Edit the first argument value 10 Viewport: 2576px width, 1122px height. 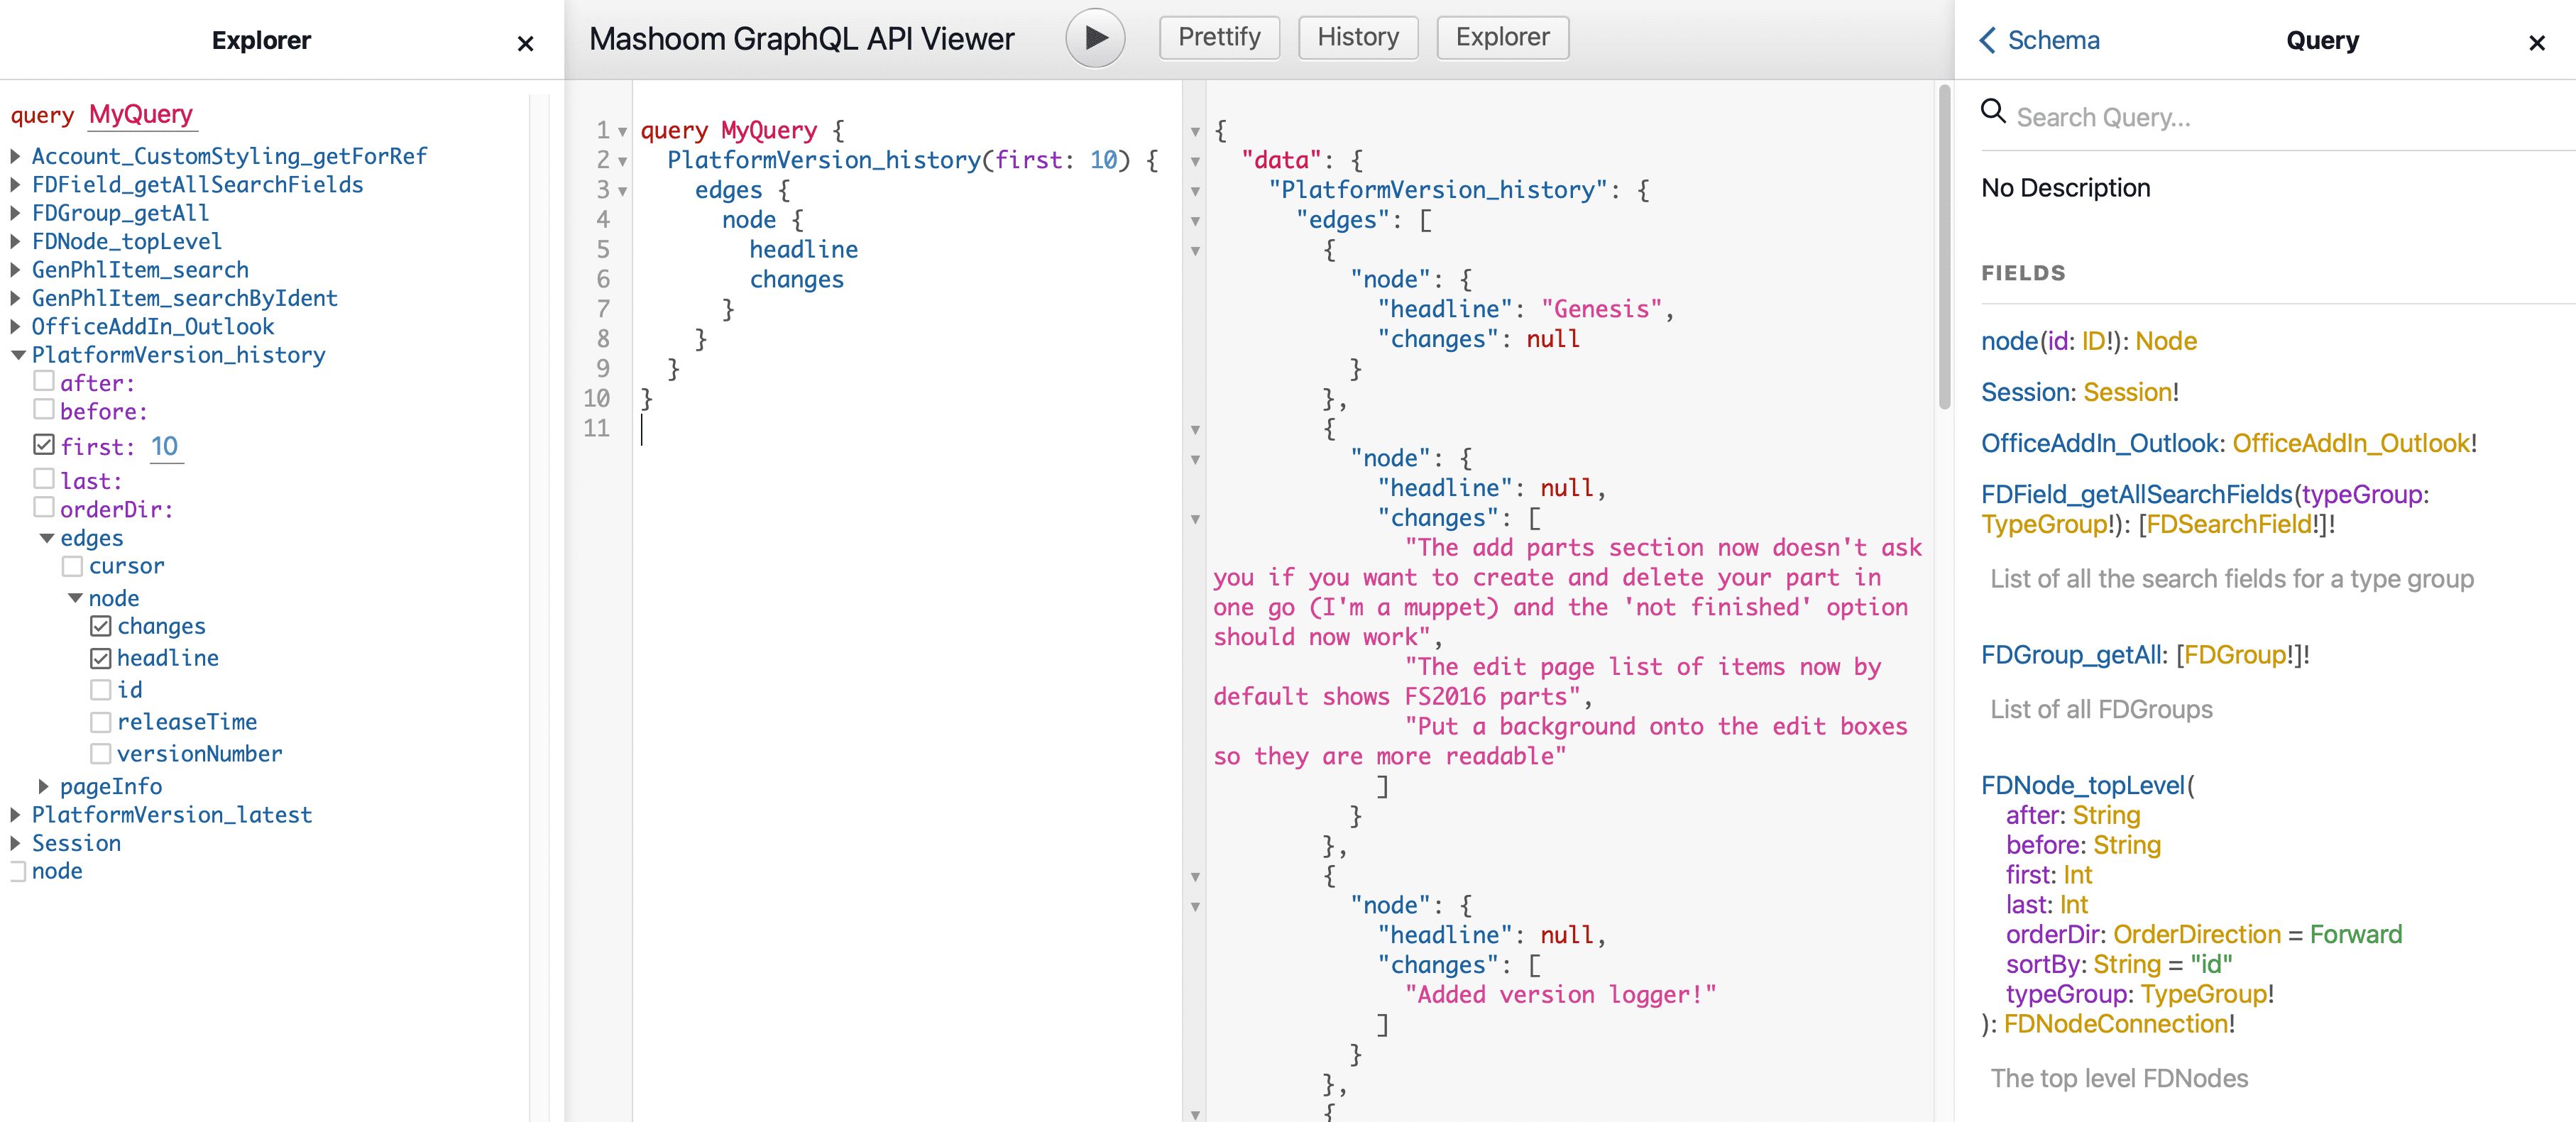point(165,446)
